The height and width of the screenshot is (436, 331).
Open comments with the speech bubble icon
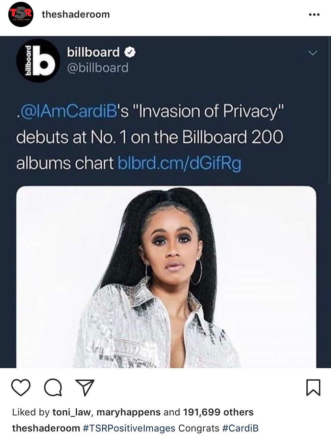pos(53,387)
